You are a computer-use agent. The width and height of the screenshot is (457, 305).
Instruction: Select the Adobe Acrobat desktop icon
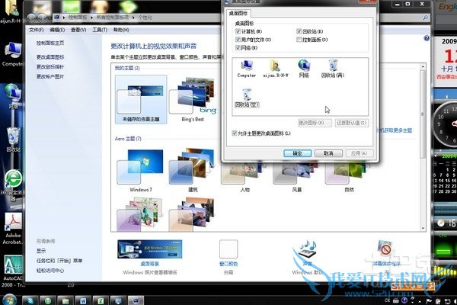coord(13,228)
